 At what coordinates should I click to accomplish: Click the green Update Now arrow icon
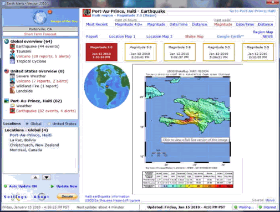[x=52, y=187]
